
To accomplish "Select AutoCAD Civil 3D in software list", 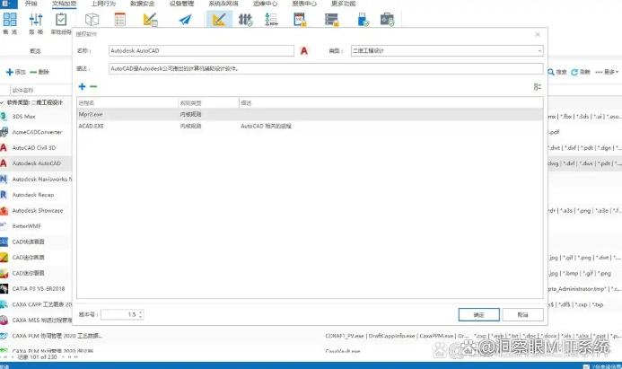I will (x=36, y=146).
